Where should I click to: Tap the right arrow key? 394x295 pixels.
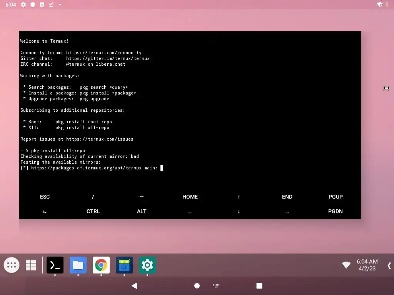point(287,212)
